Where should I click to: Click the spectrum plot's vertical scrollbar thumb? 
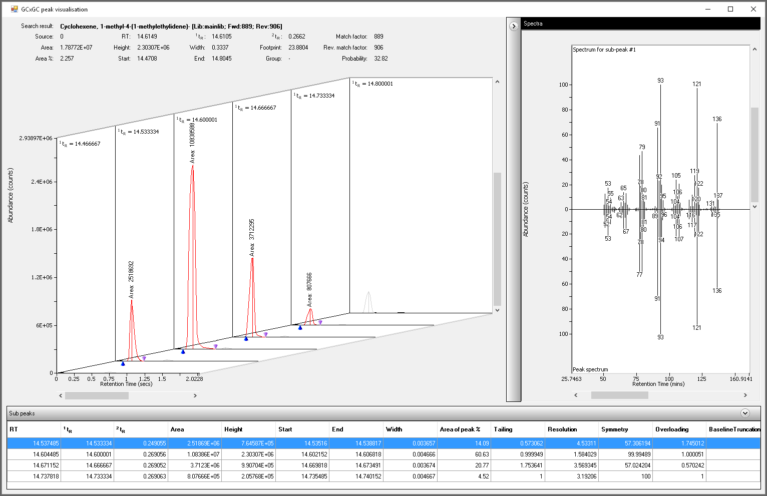tap(755, 153)
